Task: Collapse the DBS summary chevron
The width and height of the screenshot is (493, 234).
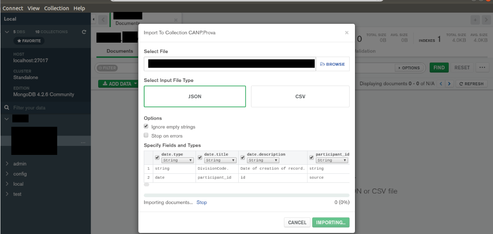Action: [7, 32]
